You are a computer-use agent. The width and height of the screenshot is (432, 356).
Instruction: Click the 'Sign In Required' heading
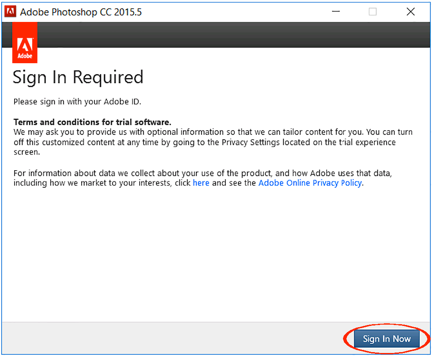pyautogui.click(x=78, y=77)
